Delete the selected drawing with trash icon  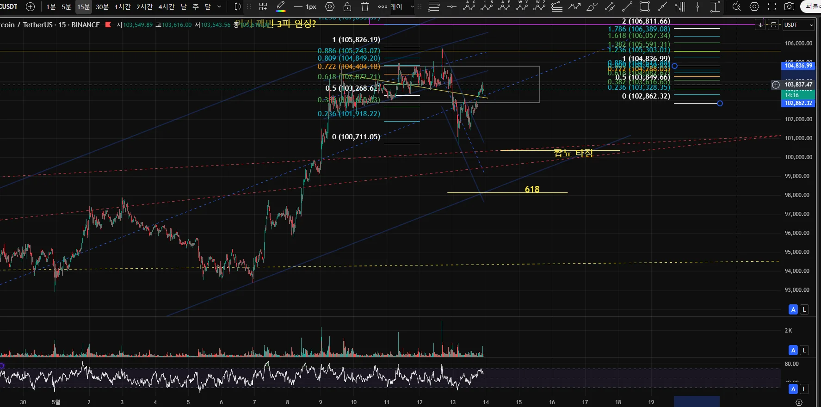click(x=365, y=6)
